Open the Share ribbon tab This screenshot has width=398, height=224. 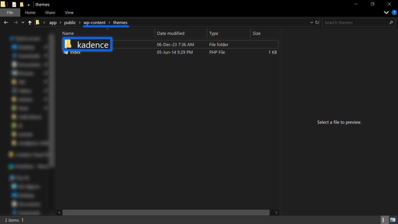[50, 12]
